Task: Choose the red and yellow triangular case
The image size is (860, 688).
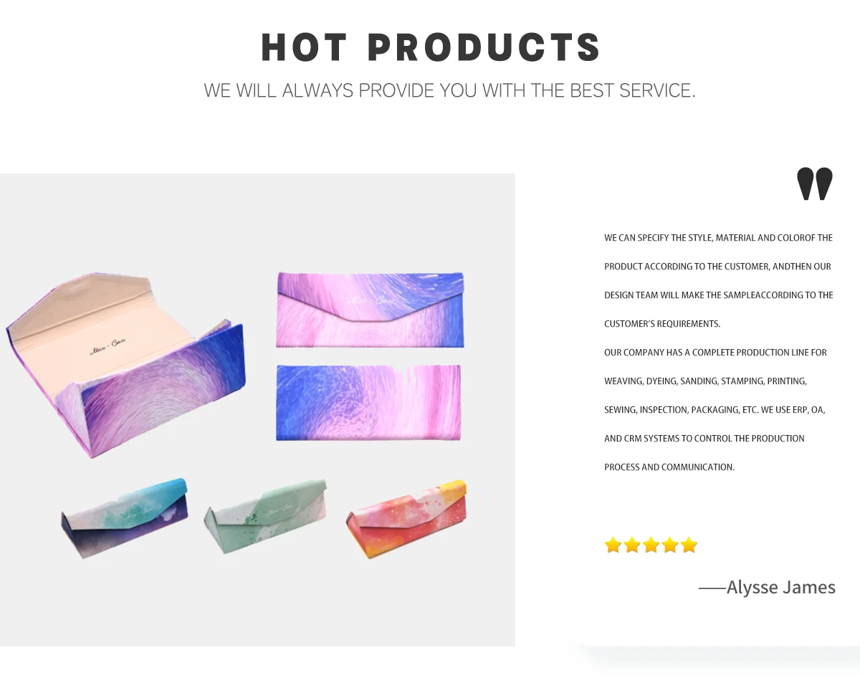Action: click(406, 517)
